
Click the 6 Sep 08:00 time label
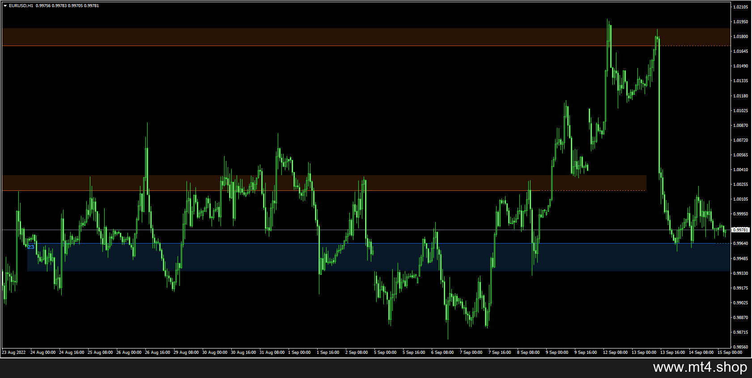pos(442,353)
